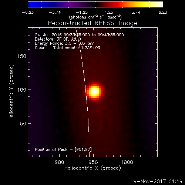This screenshot has height=185, width=185.
Task: Click the 'Detectors: 3F 8F' annotation
Action: [x=51, y=39]
